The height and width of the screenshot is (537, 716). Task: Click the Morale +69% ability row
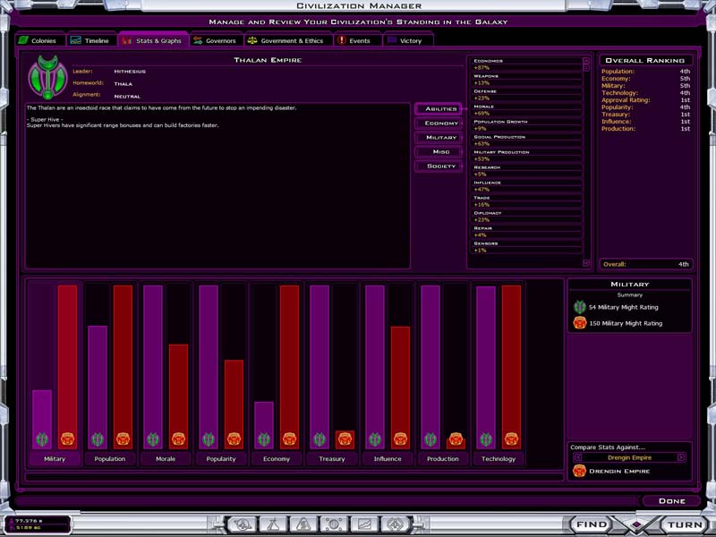pyautogui.click(x=526, y=110)
